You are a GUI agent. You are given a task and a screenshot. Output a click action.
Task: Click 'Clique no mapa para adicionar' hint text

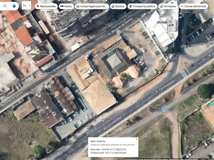pos(113,145)
